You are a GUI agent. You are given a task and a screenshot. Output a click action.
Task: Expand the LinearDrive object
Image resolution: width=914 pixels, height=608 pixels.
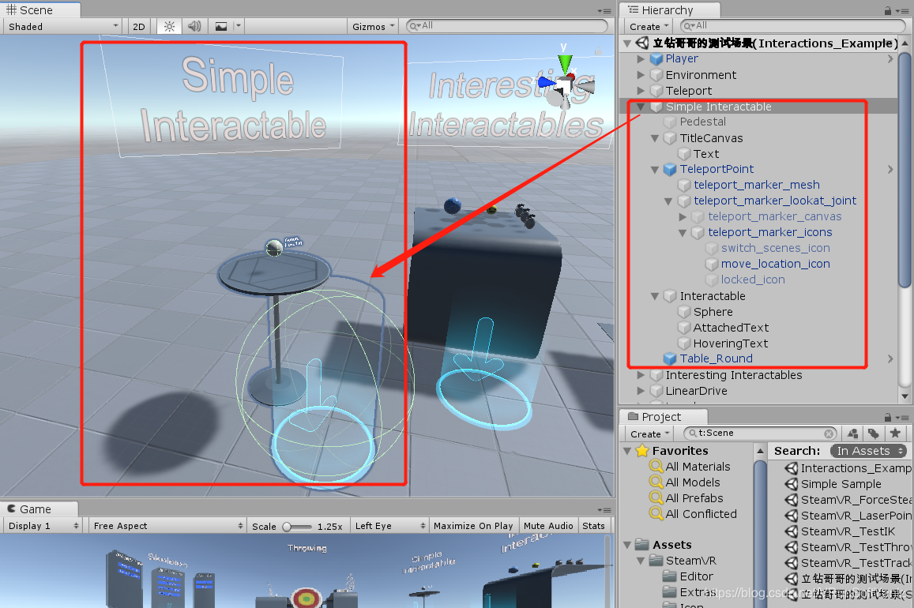coord(641,391)
